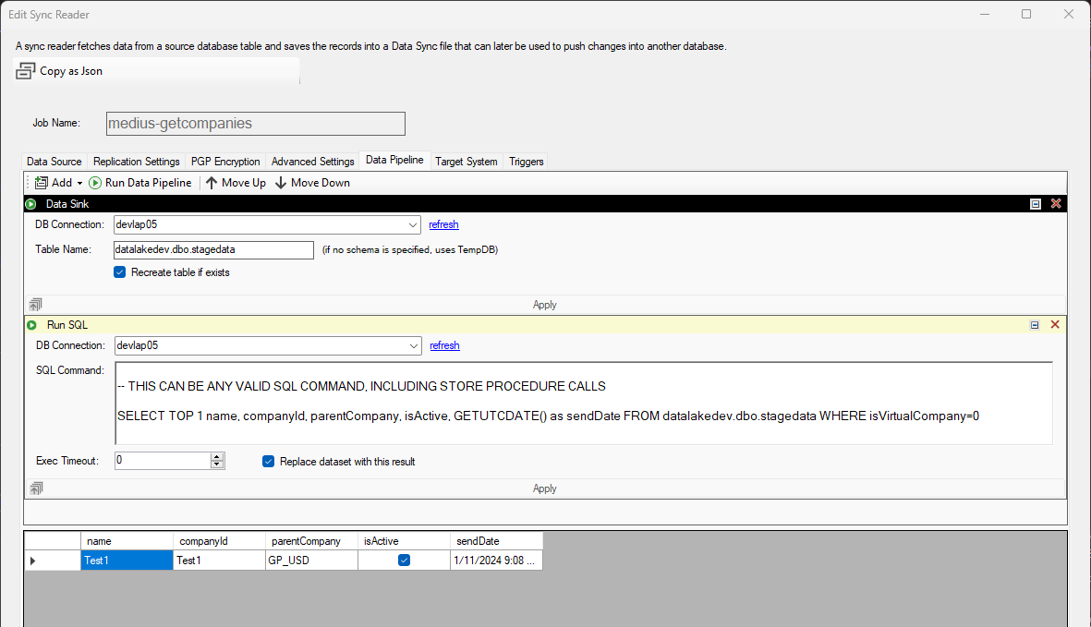Click the Copy as Json icon
Screen dimensions: 1091x627
tap(26, 71)
